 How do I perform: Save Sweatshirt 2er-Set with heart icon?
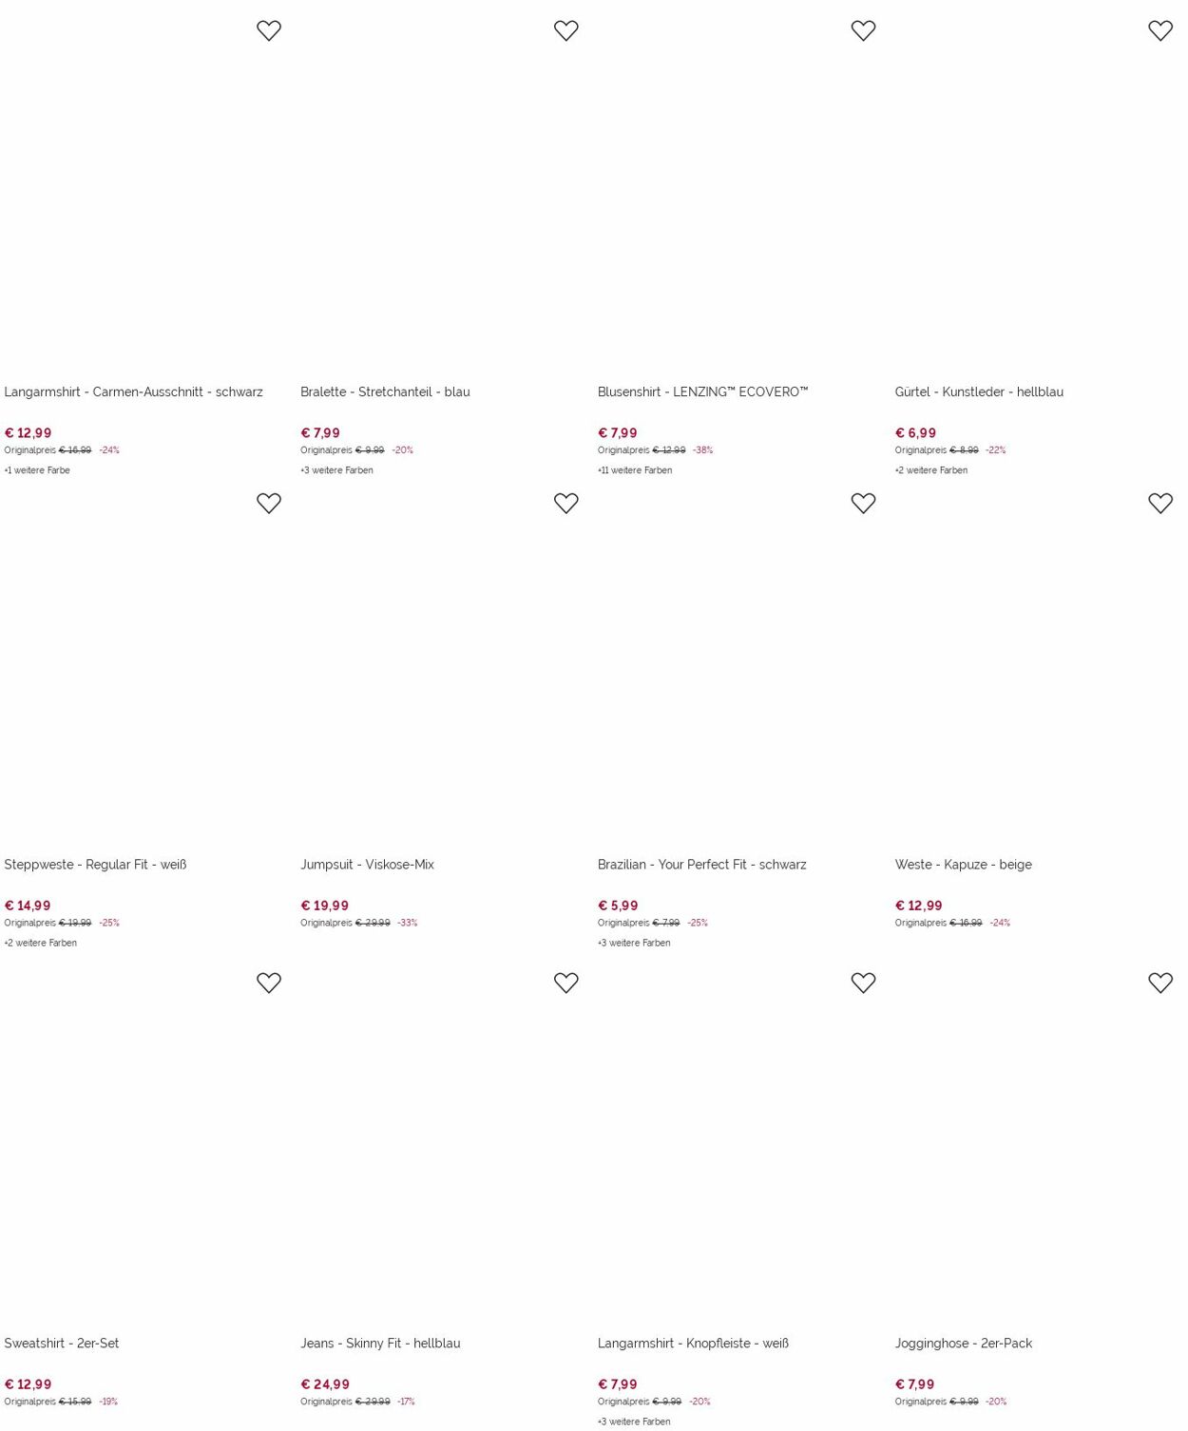pyautogui.click(x=269, y=983)
